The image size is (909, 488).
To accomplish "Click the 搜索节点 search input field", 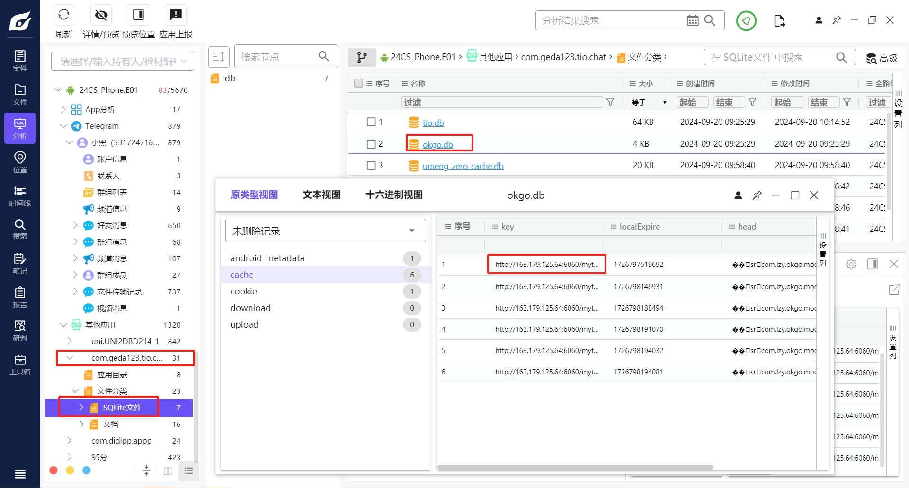I will coord(277,57).
